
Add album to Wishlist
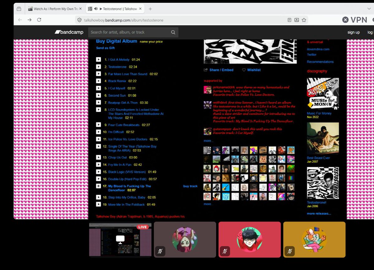(x=251, y=70)
